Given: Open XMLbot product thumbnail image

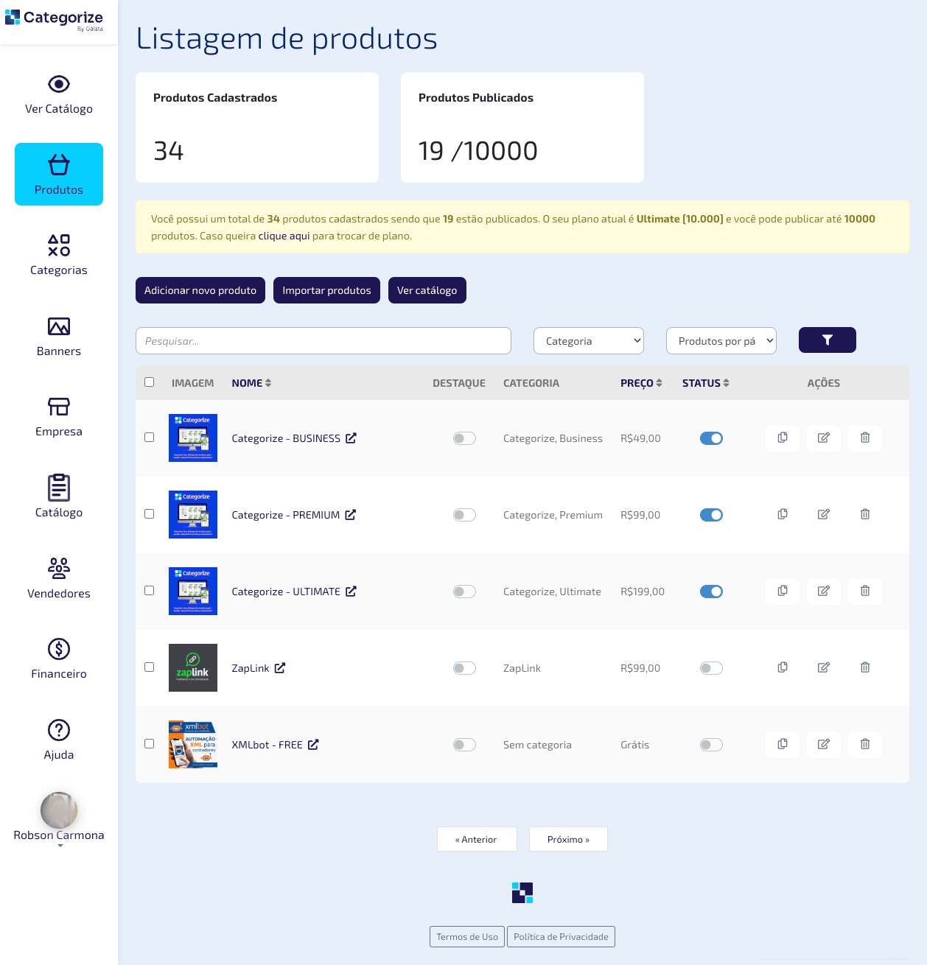Looking at the screenshot, I should coord(193,745).
